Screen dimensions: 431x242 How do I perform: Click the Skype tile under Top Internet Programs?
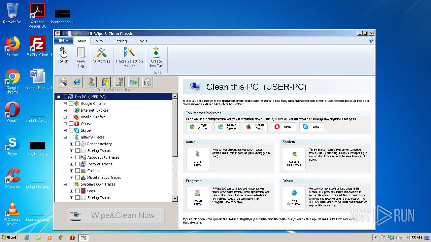click(x=312, y=127)
